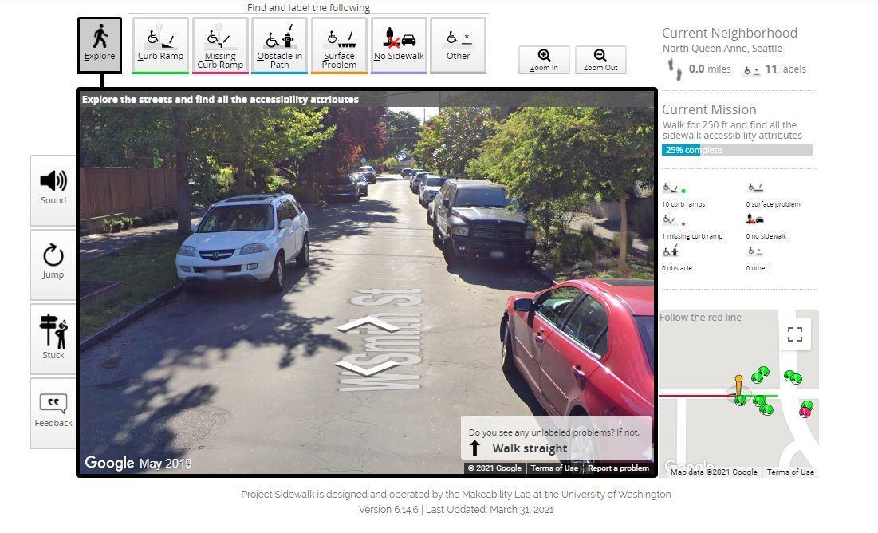The image size is (878, 533).
Task: Open the Makeability Lab link
Action: click(x=496, y=495)
